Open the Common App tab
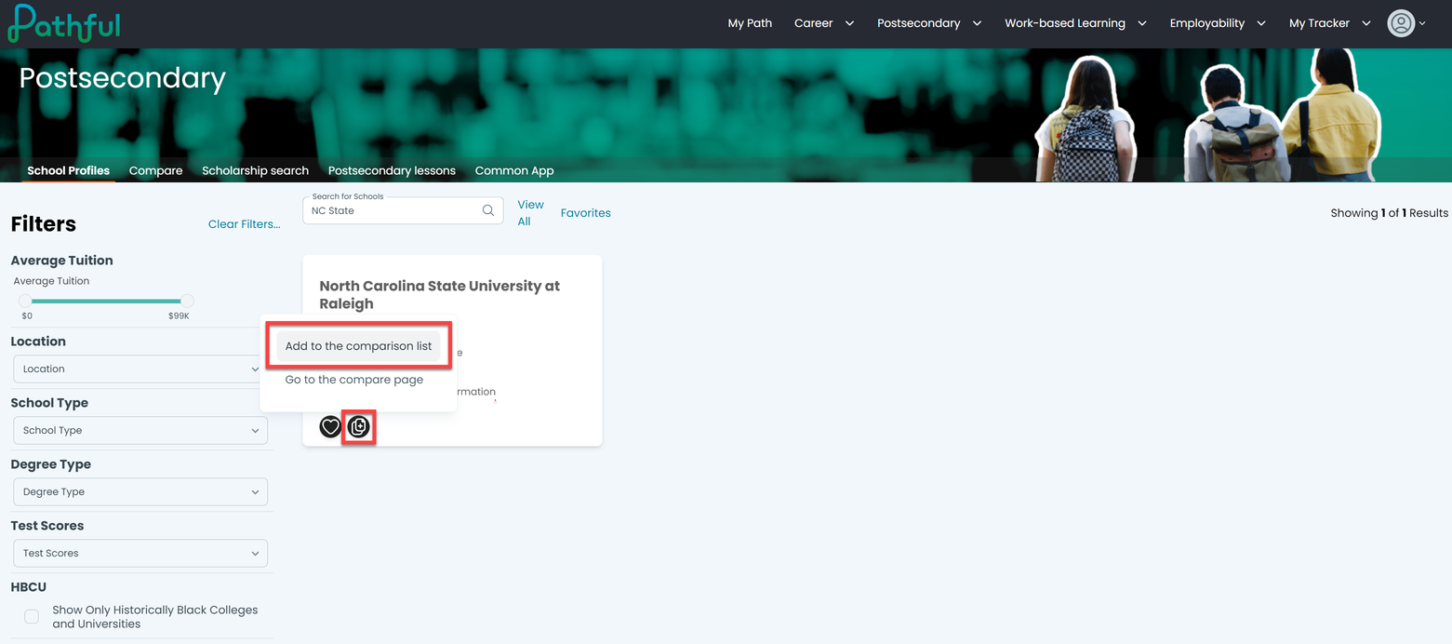The height and width of the screenshot is (644, 1452). point(514,170)
